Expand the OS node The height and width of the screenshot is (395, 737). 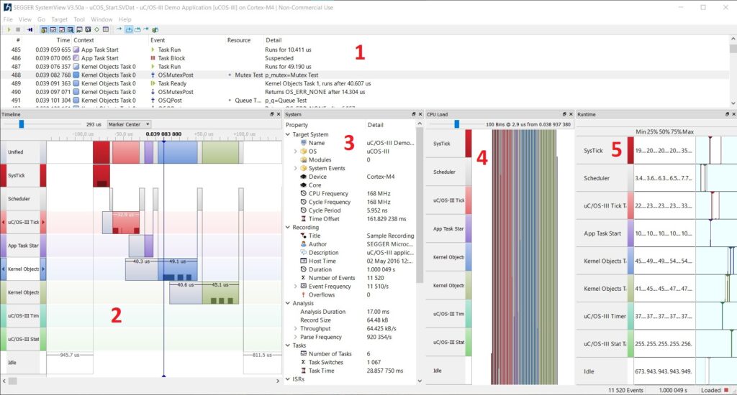click(295, 151)
